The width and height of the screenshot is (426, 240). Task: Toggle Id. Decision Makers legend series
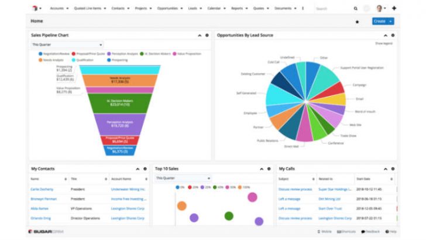coord(156,54)
